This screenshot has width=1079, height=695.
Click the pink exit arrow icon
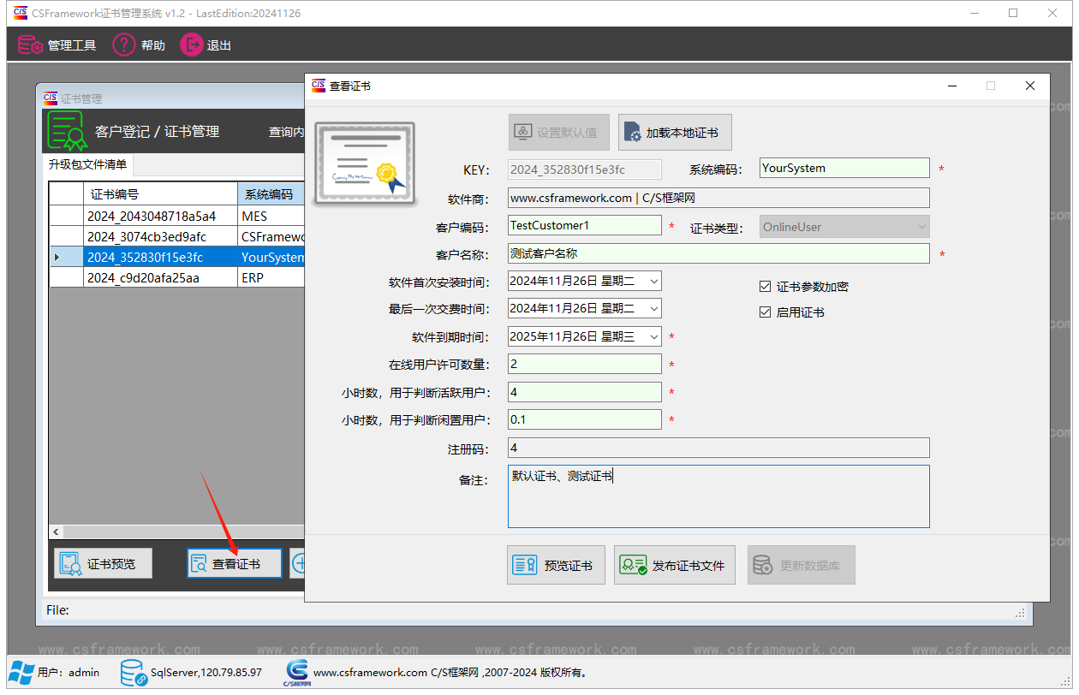click(192, 45)
